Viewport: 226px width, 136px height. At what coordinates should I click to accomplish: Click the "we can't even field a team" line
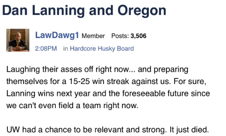click(72, 105)
